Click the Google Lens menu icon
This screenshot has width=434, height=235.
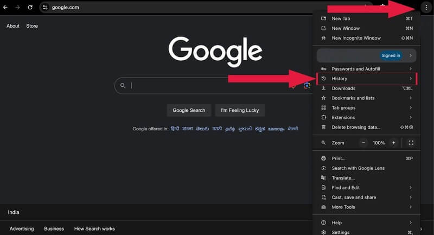(x=323, y=168)
